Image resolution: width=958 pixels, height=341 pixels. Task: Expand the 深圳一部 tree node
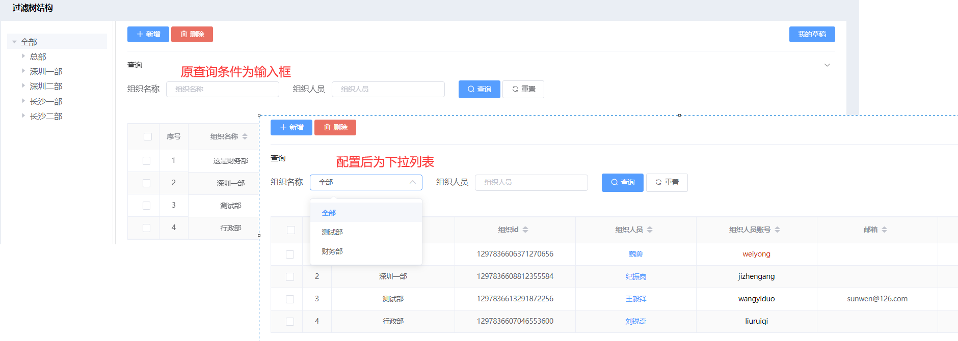(23, 71)
